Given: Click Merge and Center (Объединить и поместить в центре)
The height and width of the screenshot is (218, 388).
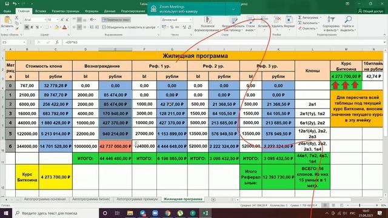Looking at the screenshot, I should (129, 27).
